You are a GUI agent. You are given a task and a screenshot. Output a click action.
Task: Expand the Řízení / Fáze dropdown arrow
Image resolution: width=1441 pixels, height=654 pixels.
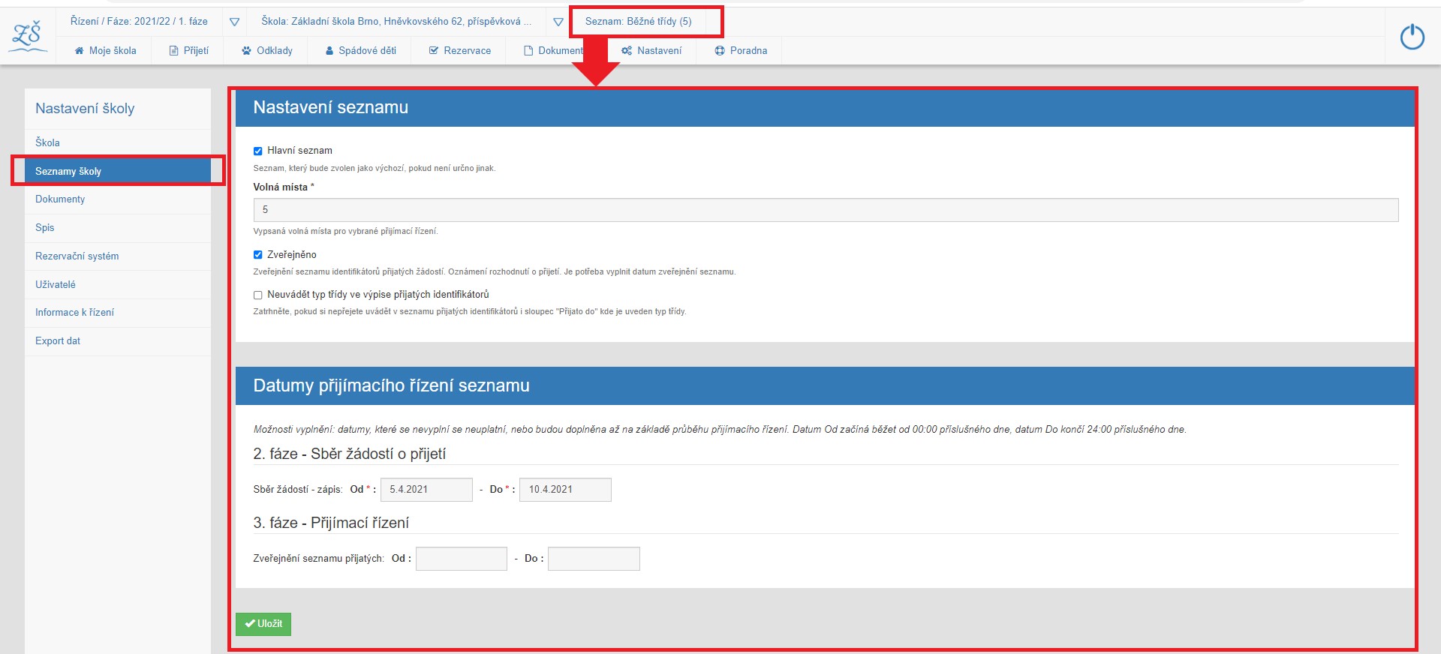click(234, 22)
